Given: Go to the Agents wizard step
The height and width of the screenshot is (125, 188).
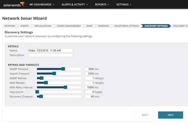Looking at the screenshot, I should coord(25,26).
